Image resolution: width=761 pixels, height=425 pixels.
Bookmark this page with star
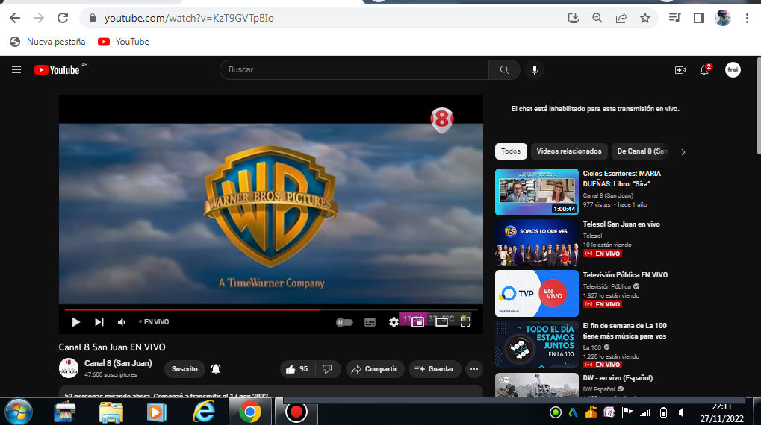tap(645, 18)
